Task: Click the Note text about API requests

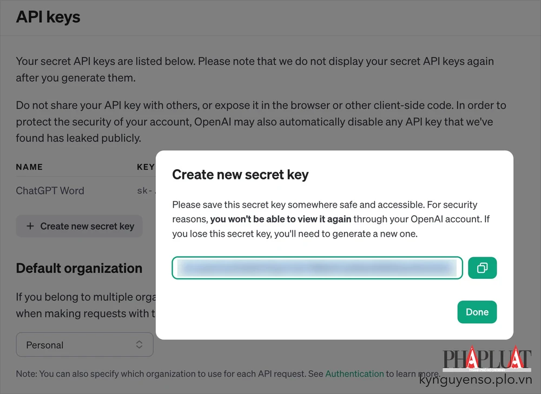Action: [x=162, y=373]
